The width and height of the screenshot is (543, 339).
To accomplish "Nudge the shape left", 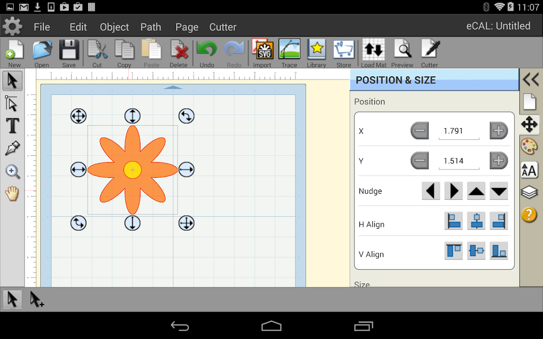I will [x=431, y=191].
